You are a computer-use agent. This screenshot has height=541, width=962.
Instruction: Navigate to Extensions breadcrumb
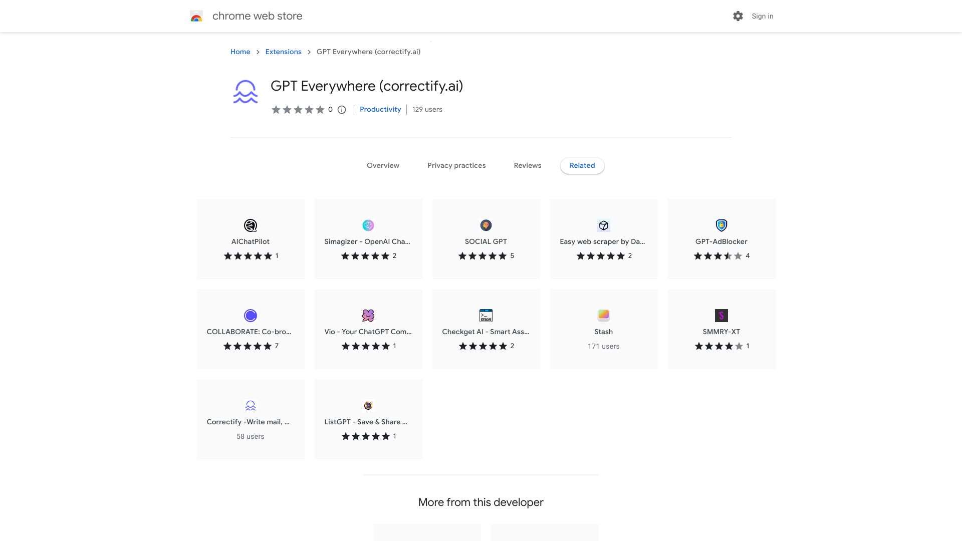pyautogui.click(x=283, y=52)
